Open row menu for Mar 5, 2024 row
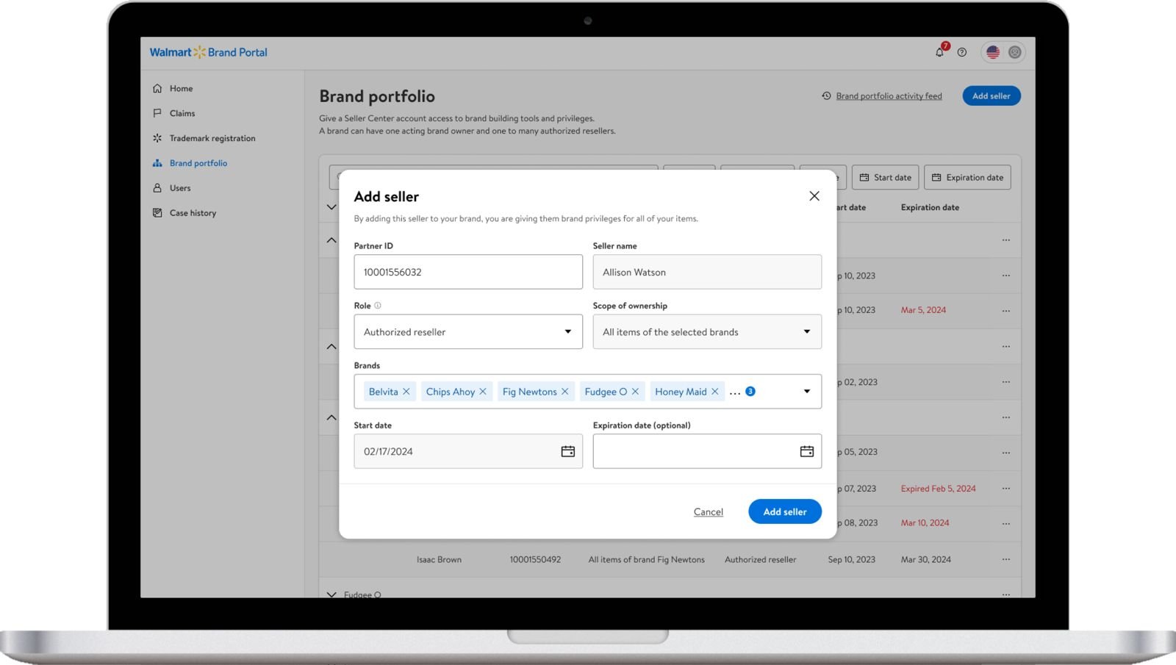Screen dimensions: 1176x665 tap(1006, 311)
